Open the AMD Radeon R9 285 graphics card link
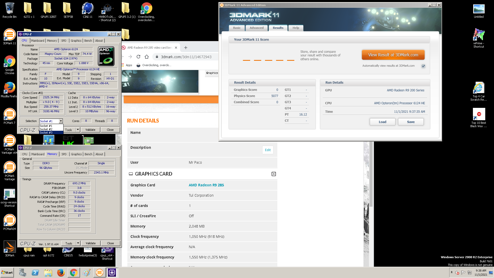 [206, 185]
